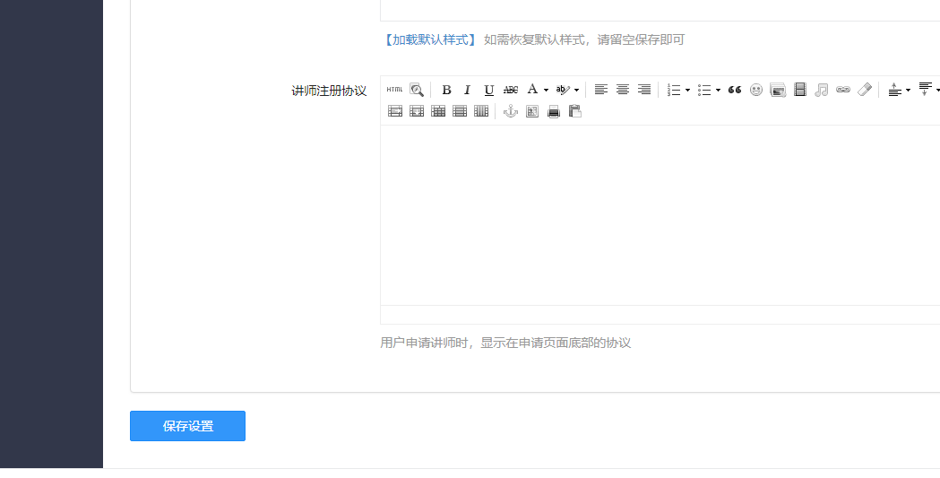Click the font color A icon
This screenshot has height=478, width=940.
pyautogui.click(x=532, y=90)
